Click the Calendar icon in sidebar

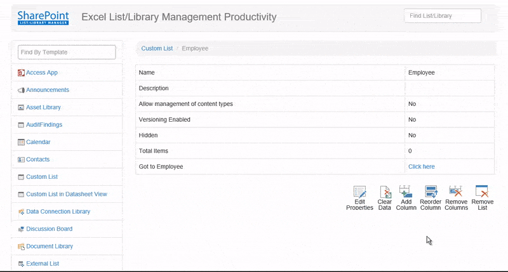pos(21,142)
